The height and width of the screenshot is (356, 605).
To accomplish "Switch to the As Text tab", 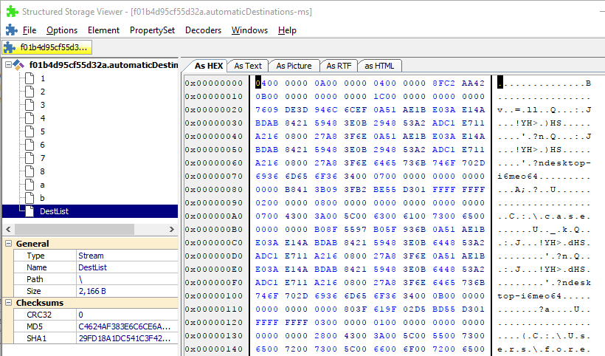I will (248, 66).
